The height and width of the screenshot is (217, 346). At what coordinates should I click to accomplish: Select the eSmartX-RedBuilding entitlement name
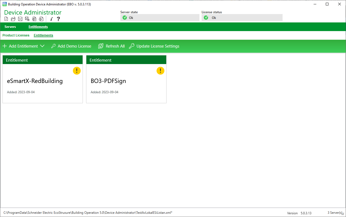[x=35, y=81]
